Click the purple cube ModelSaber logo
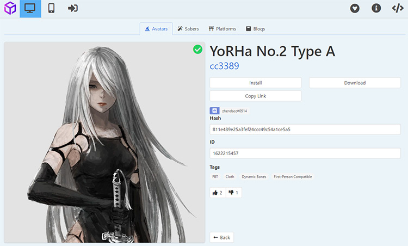Viewport: 408px width, 246px height. [10, 8]
